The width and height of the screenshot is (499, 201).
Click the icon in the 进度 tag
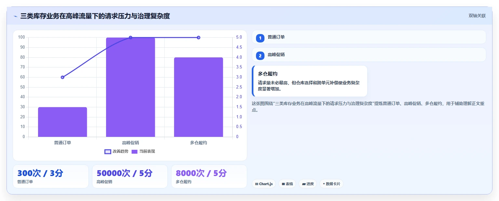pos(303,184)
